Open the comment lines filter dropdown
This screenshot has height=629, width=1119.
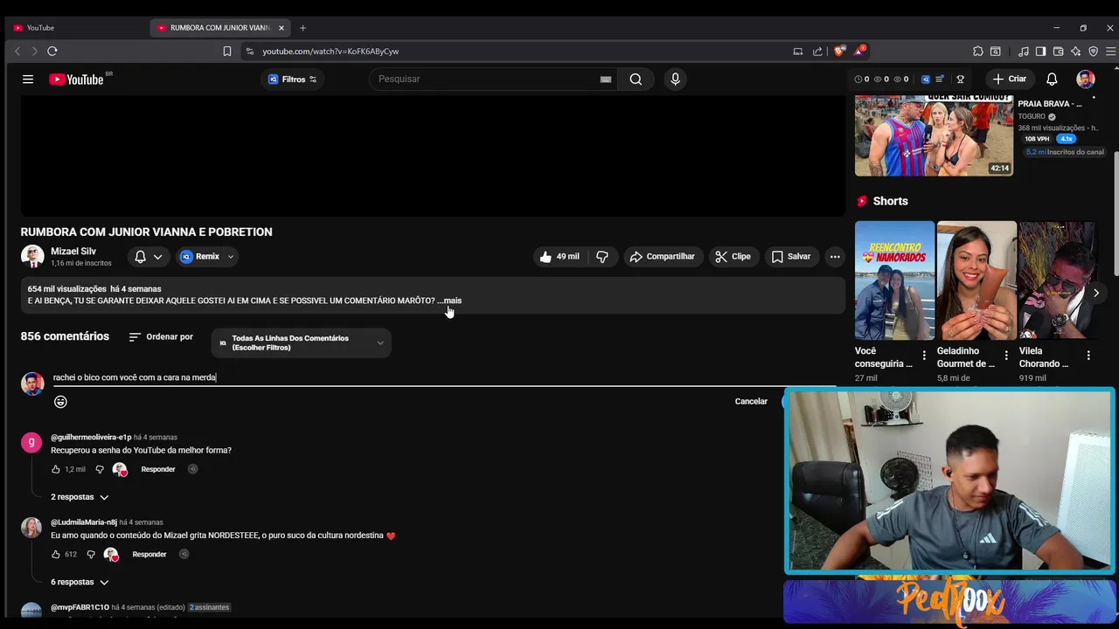[x=301, y=342]
